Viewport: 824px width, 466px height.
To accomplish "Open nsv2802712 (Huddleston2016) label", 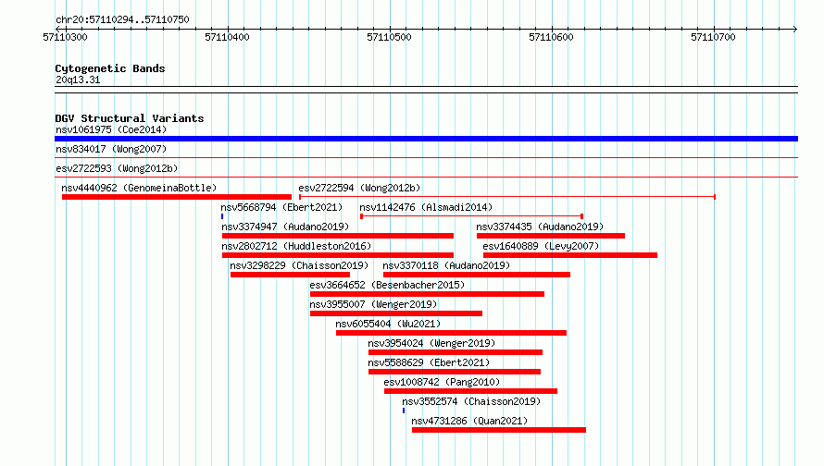I will [296, 246].
